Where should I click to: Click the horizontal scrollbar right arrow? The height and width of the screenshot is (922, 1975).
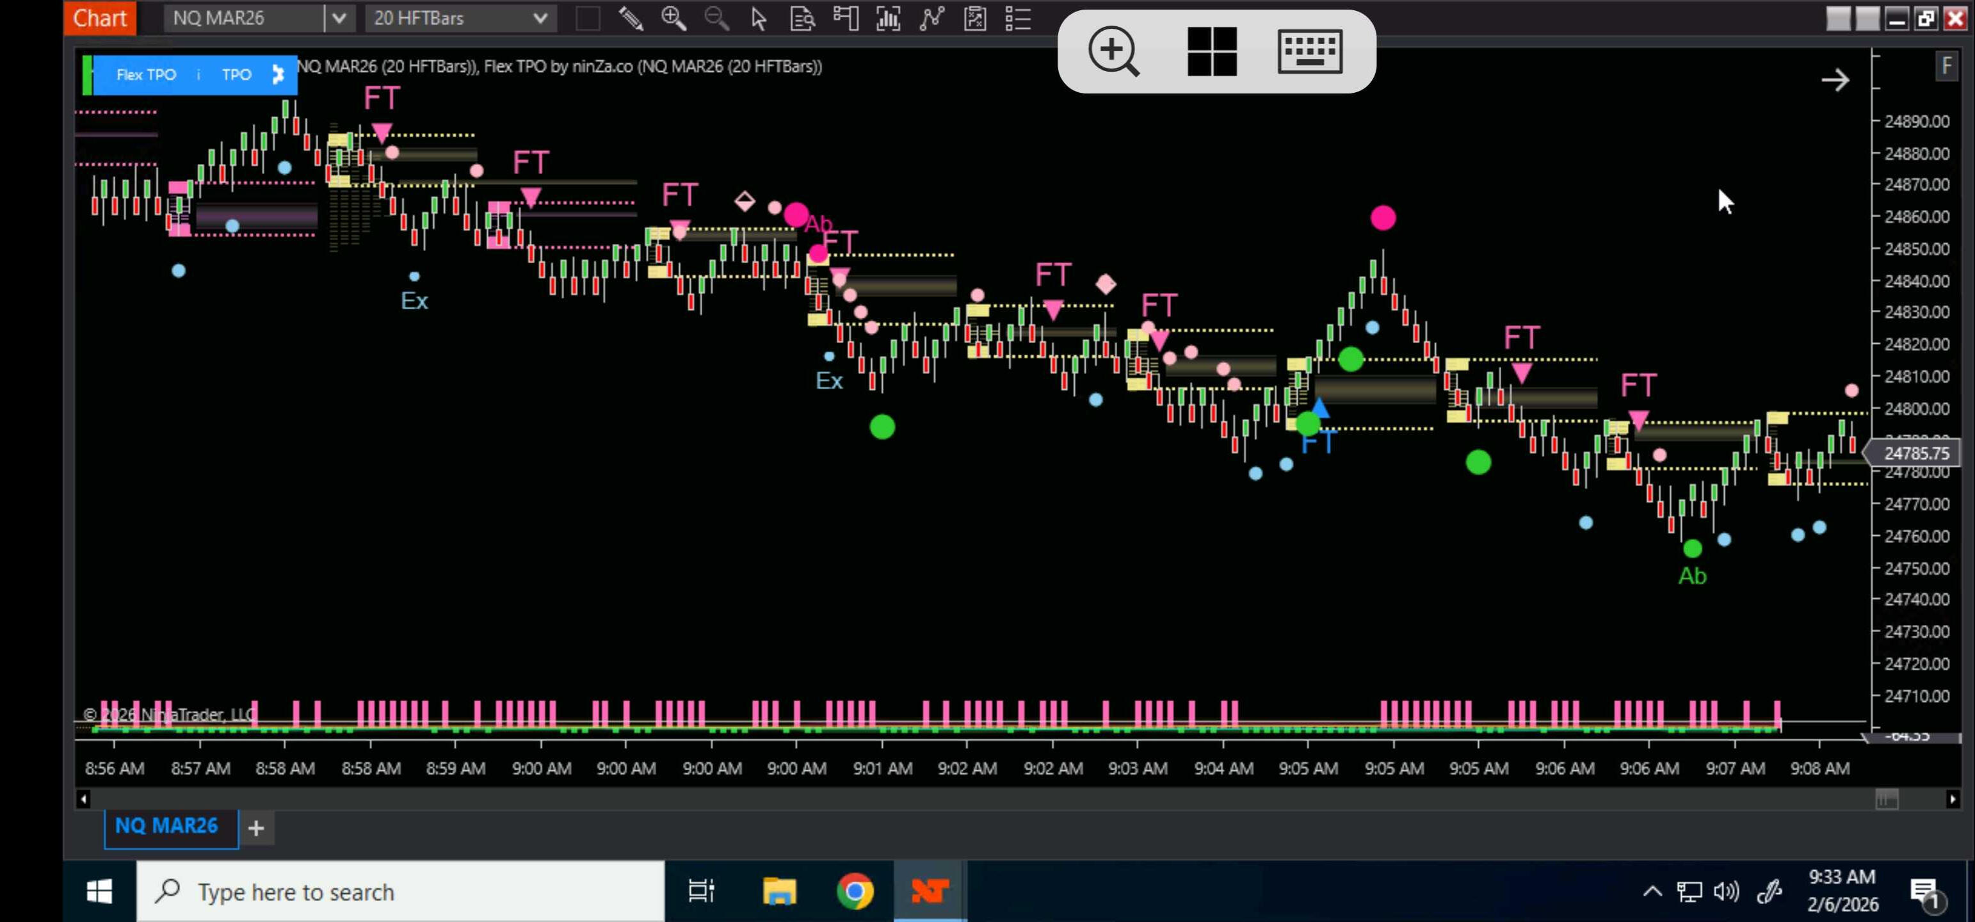point(1952,799)
